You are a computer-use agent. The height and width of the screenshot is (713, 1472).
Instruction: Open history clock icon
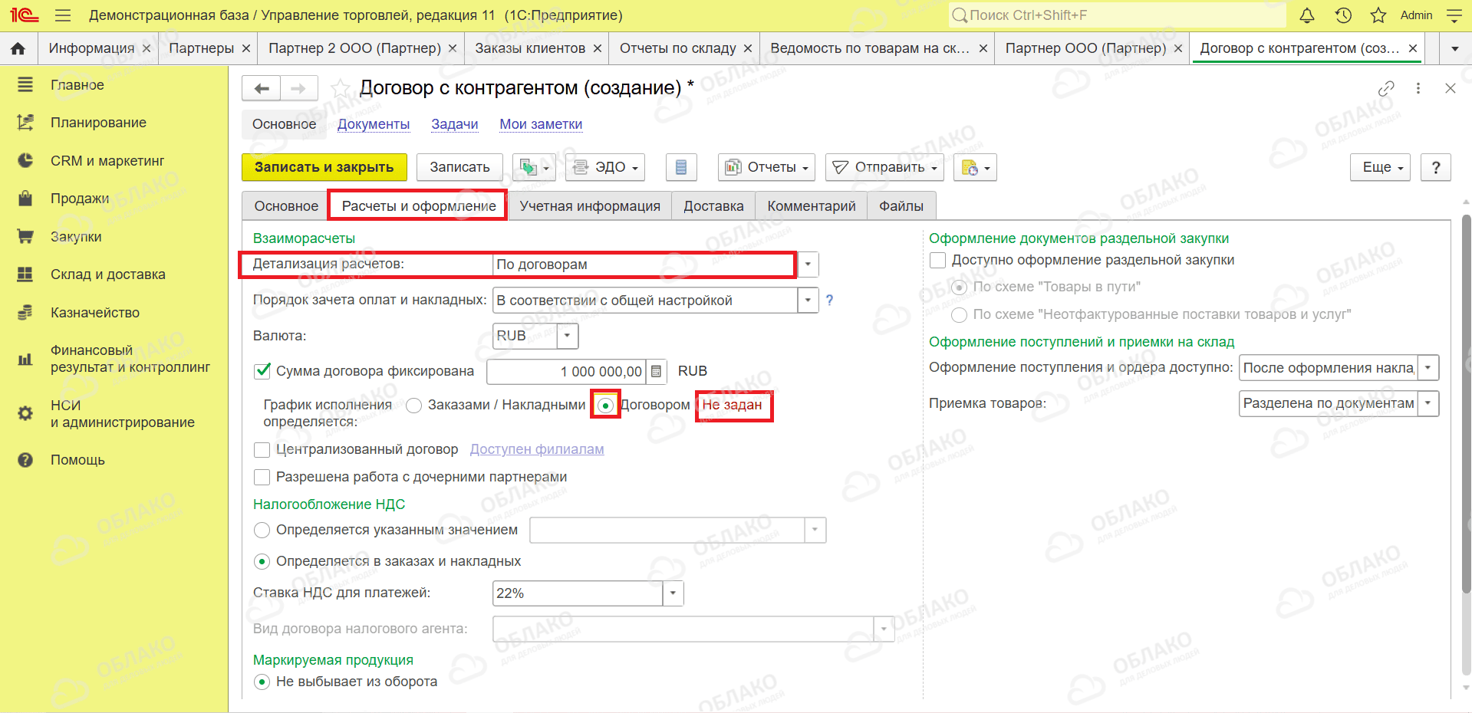pyautogui.click(x=1343, y=15)
